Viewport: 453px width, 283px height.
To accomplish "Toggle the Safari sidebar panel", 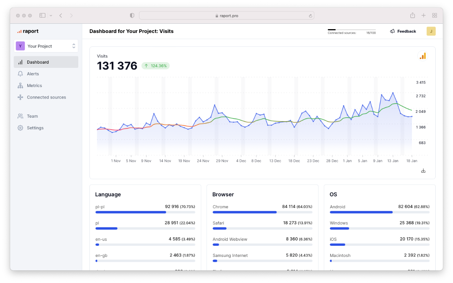I will pyautogui.click(x=42, y=15).
